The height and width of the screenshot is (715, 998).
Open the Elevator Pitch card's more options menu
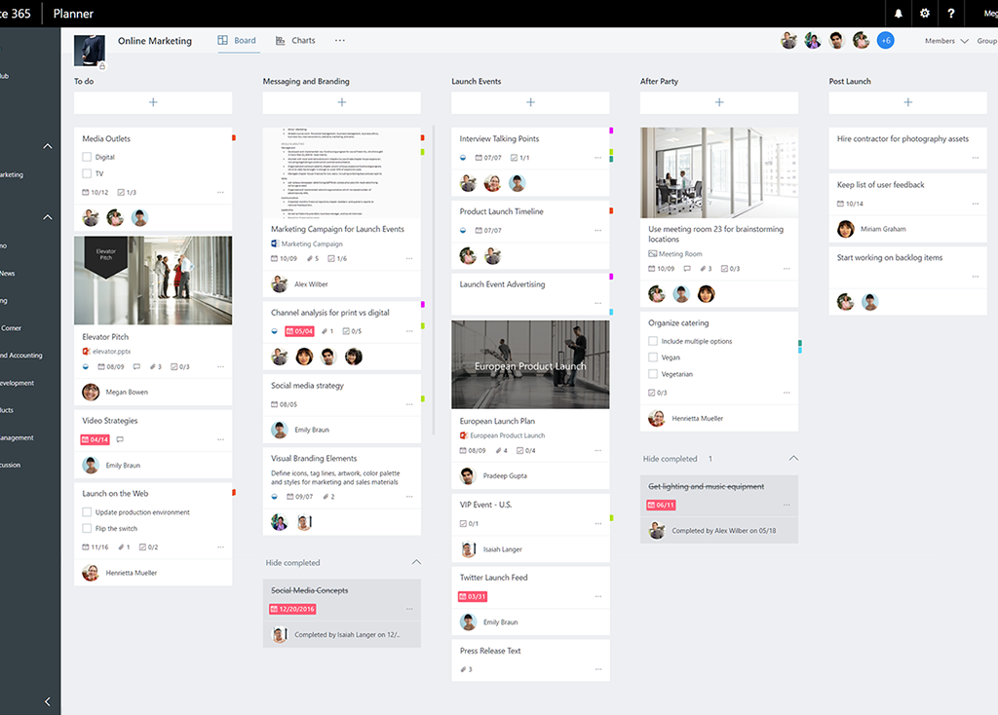coord(221,367)
